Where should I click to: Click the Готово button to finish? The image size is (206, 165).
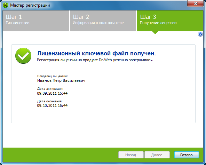coord(187,155)
